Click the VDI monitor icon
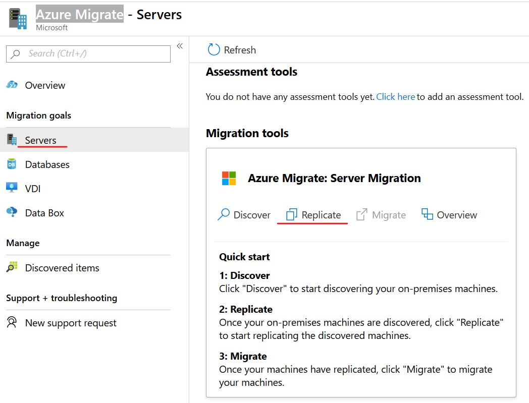 point(12,188)
